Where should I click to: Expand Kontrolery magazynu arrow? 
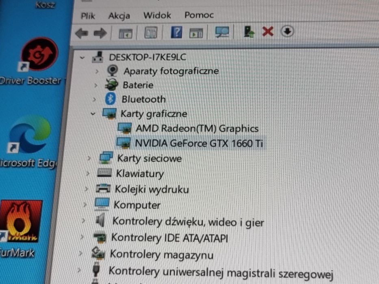tap(81, 254)
